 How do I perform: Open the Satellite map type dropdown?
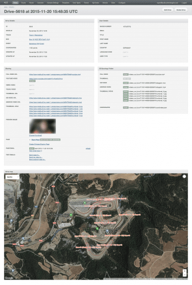pos(12,177)
